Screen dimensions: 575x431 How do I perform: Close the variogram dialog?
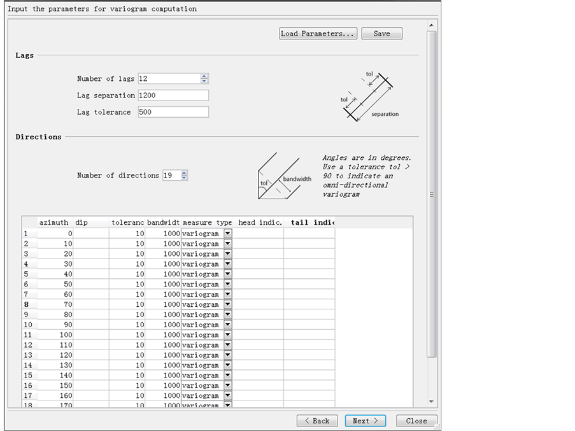(x=416, y=421)
